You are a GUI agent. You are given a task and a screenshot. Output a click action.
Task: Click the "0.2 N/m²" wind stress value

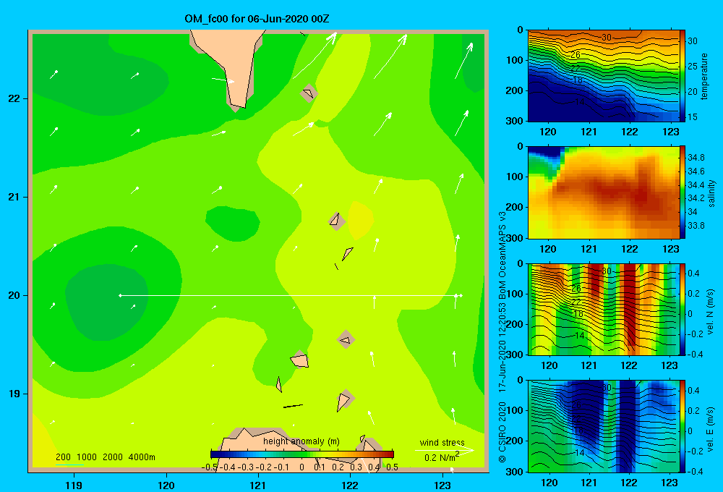(442, 457)
